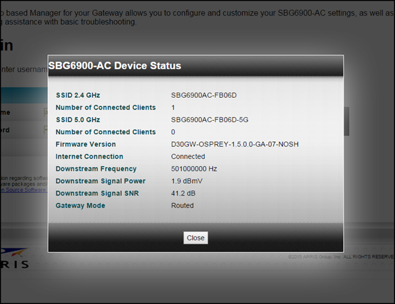Click the SBG6900-AC Device Status title
Image resolution: width=395 pixels, height=304 pixels.
point(115,66)
